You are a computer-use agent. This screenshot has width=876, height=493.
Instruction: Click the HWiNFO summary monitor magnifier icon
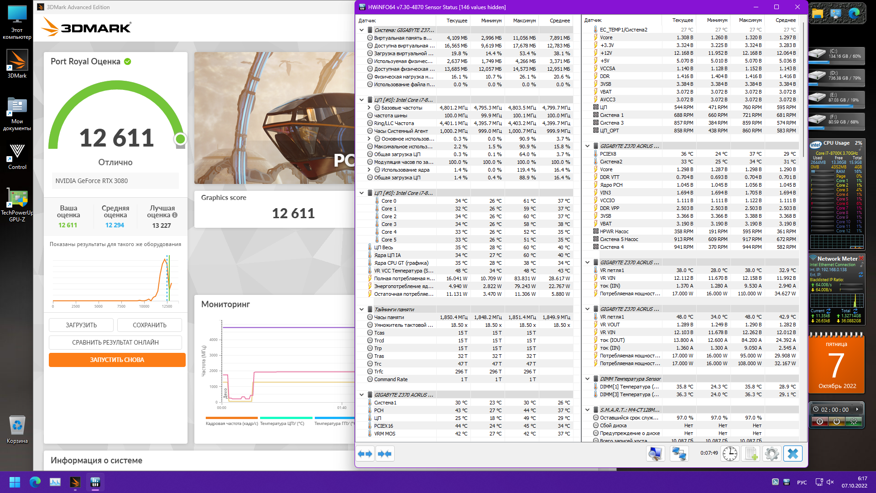point(655,454)
